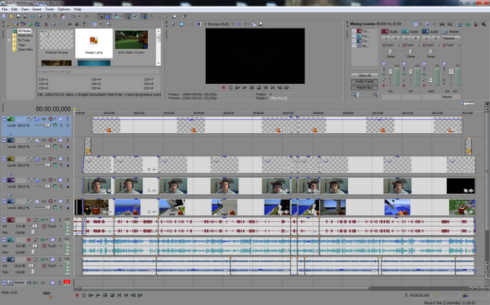Click the Preview on External Monitor icon
Screen dimensions: 490x305
point(181,24)
